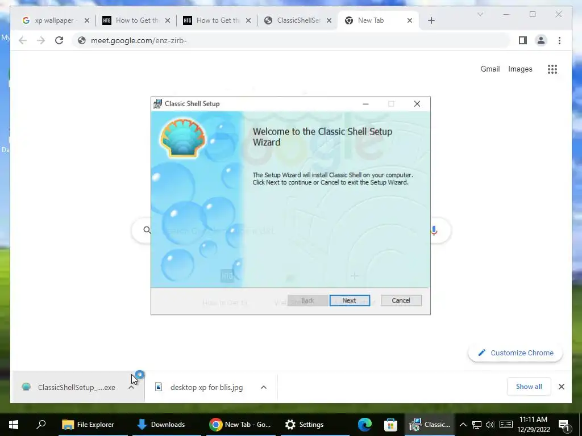Show all downloads

point(529,386)
